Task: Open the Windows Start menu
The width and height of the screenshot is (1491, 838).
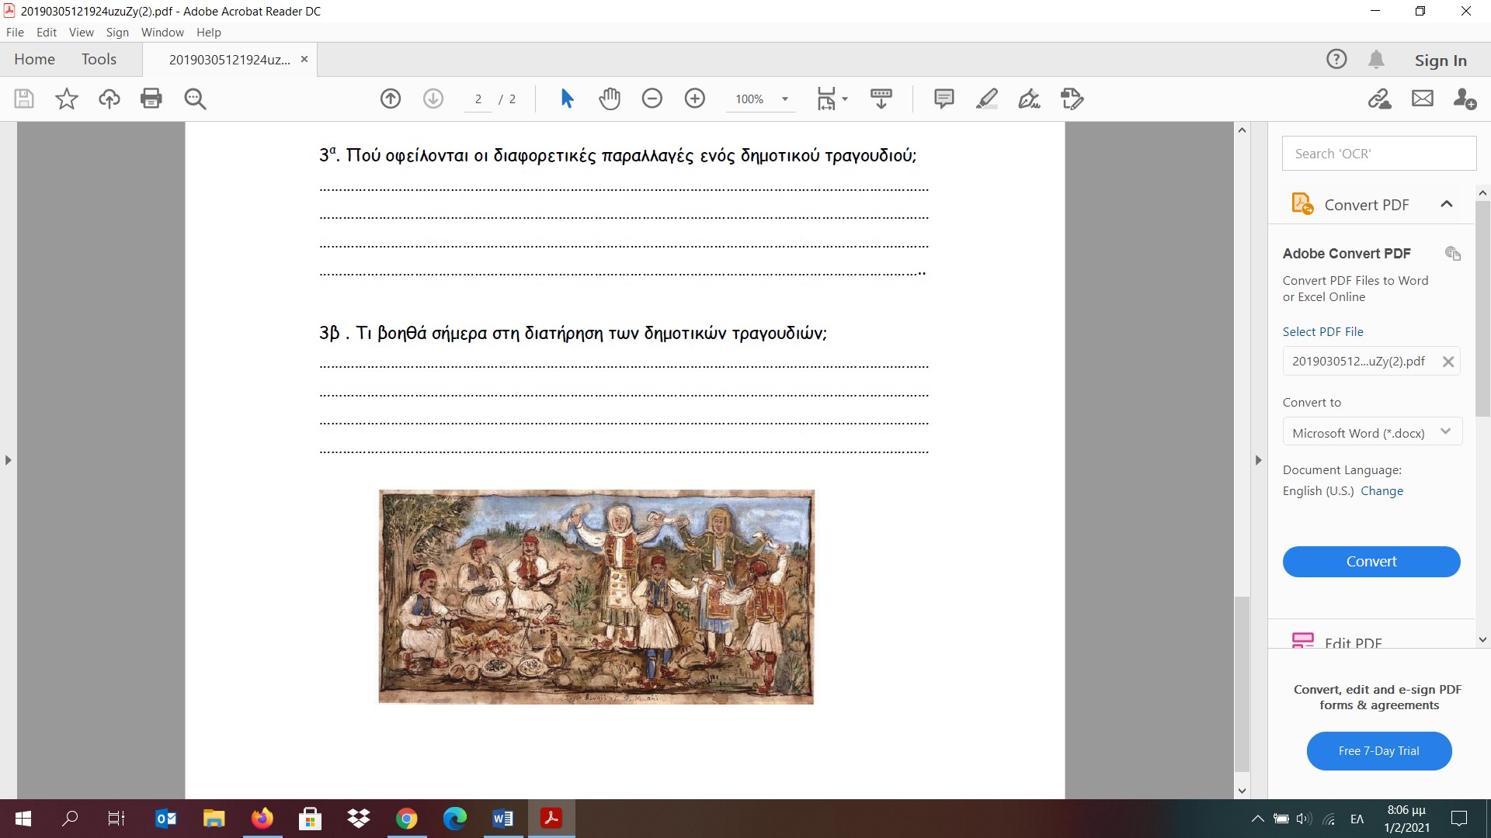Action: (x=23, y=819)
